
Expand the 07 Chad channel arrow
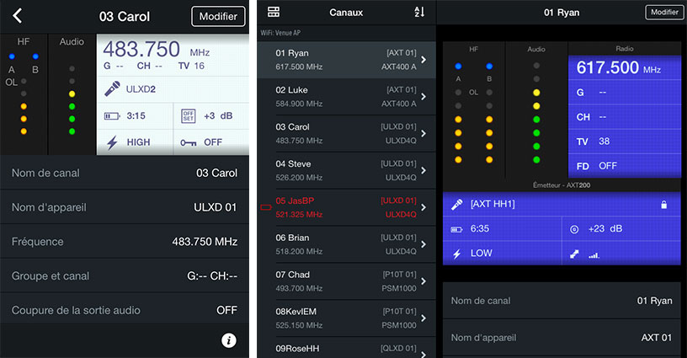coord(423,282)
